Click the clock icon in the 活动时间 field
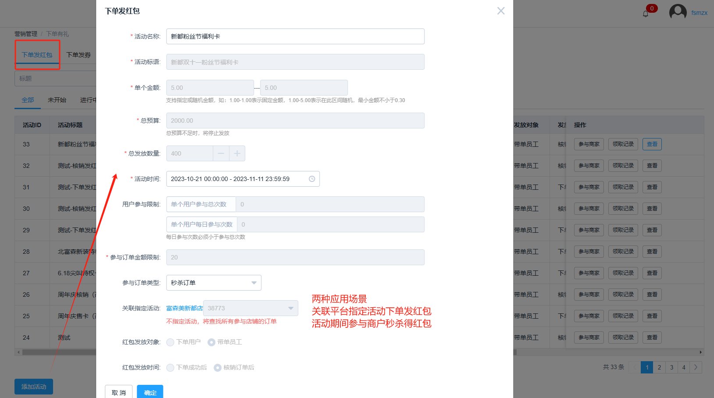Image resolution: width=714 pixels, height=398 pixels. point(312,179)
